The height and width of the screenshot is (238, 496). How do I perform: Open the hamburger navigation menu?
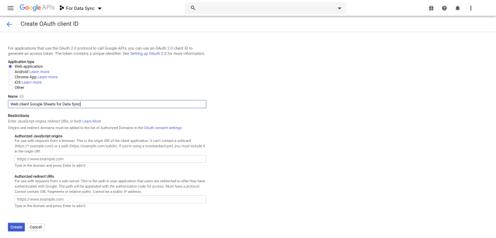click(11, 8)
